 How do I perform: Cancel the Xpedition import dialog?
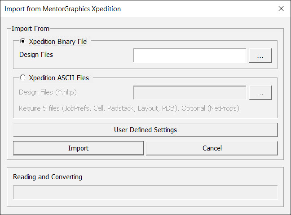coord(212,148)
